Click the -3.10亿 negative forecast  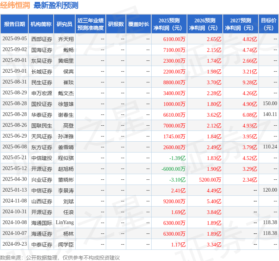(177, 180)
